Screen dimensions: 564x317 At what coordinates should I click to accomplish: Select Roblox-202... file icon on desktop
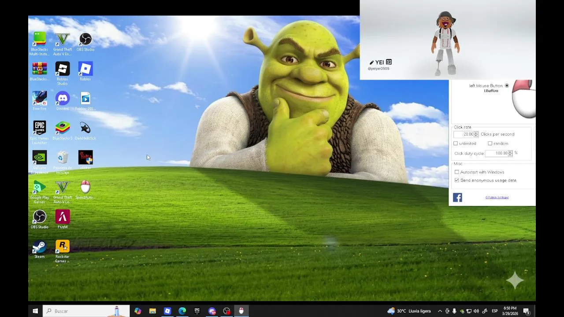click(x=85, y=101)
